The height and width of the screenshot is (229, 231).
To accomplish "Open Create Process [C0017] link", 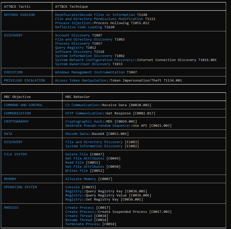I will point(79,208).
